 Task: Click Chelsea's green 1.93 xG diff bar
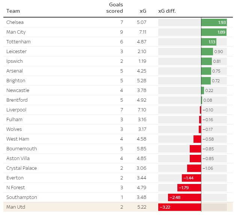pyautogui.click(x=214, y=22)
